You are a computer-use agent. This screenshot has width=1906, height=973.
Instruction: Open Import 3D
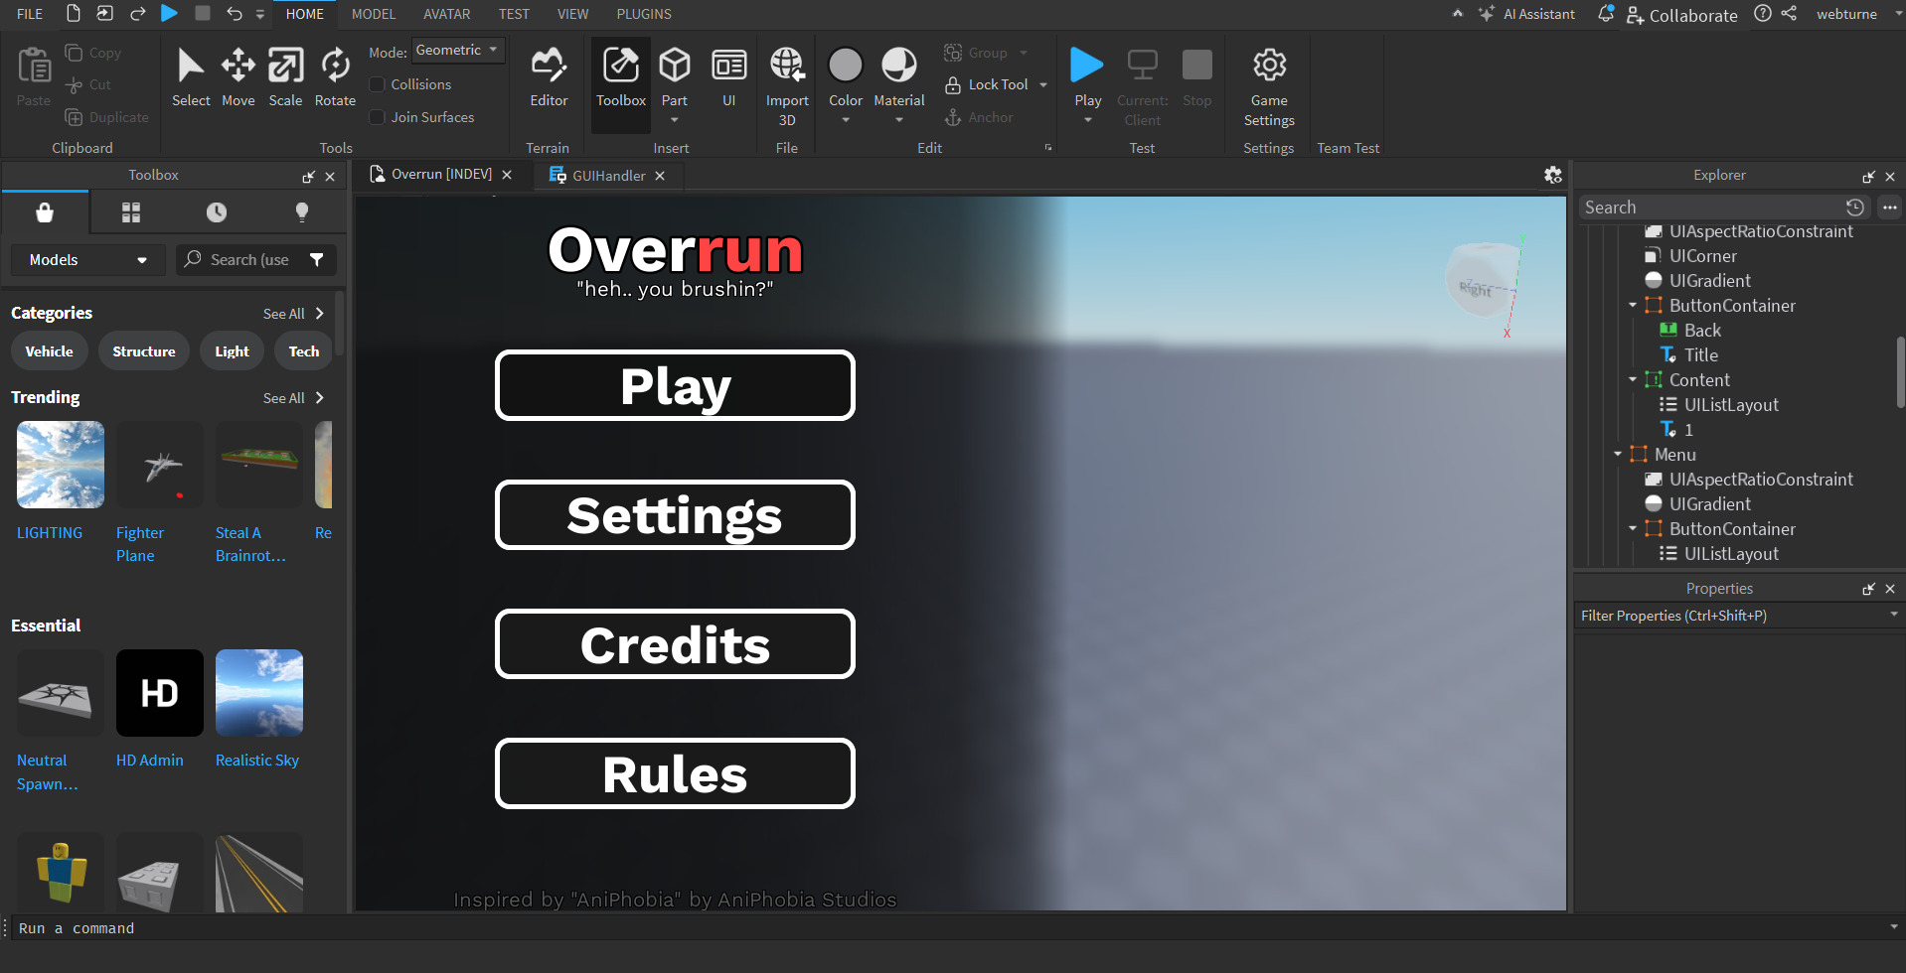[787, 86]
